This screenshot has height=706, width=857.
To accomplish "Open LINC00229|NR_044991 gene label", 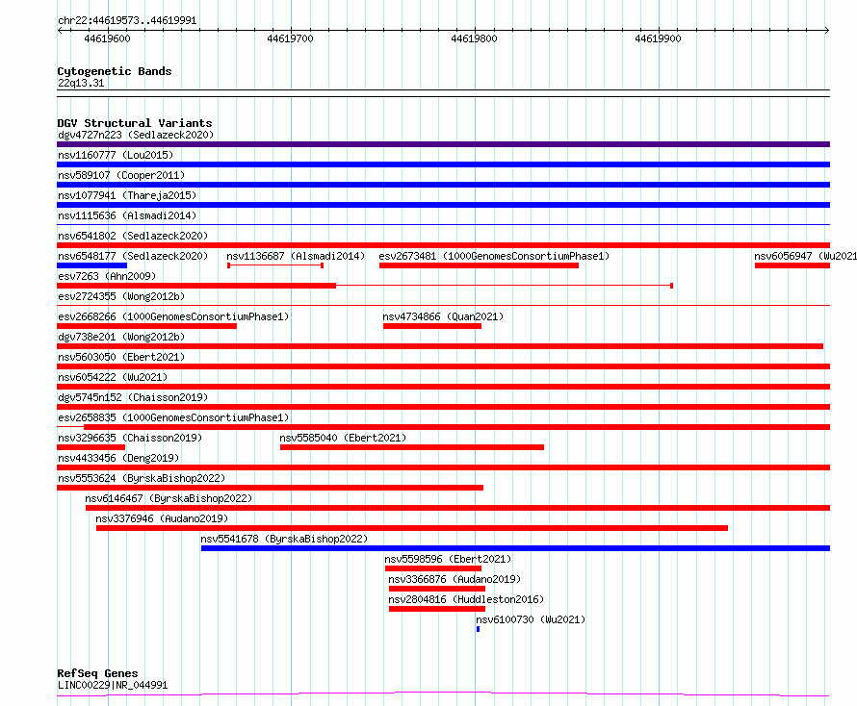I will (113, 685).
